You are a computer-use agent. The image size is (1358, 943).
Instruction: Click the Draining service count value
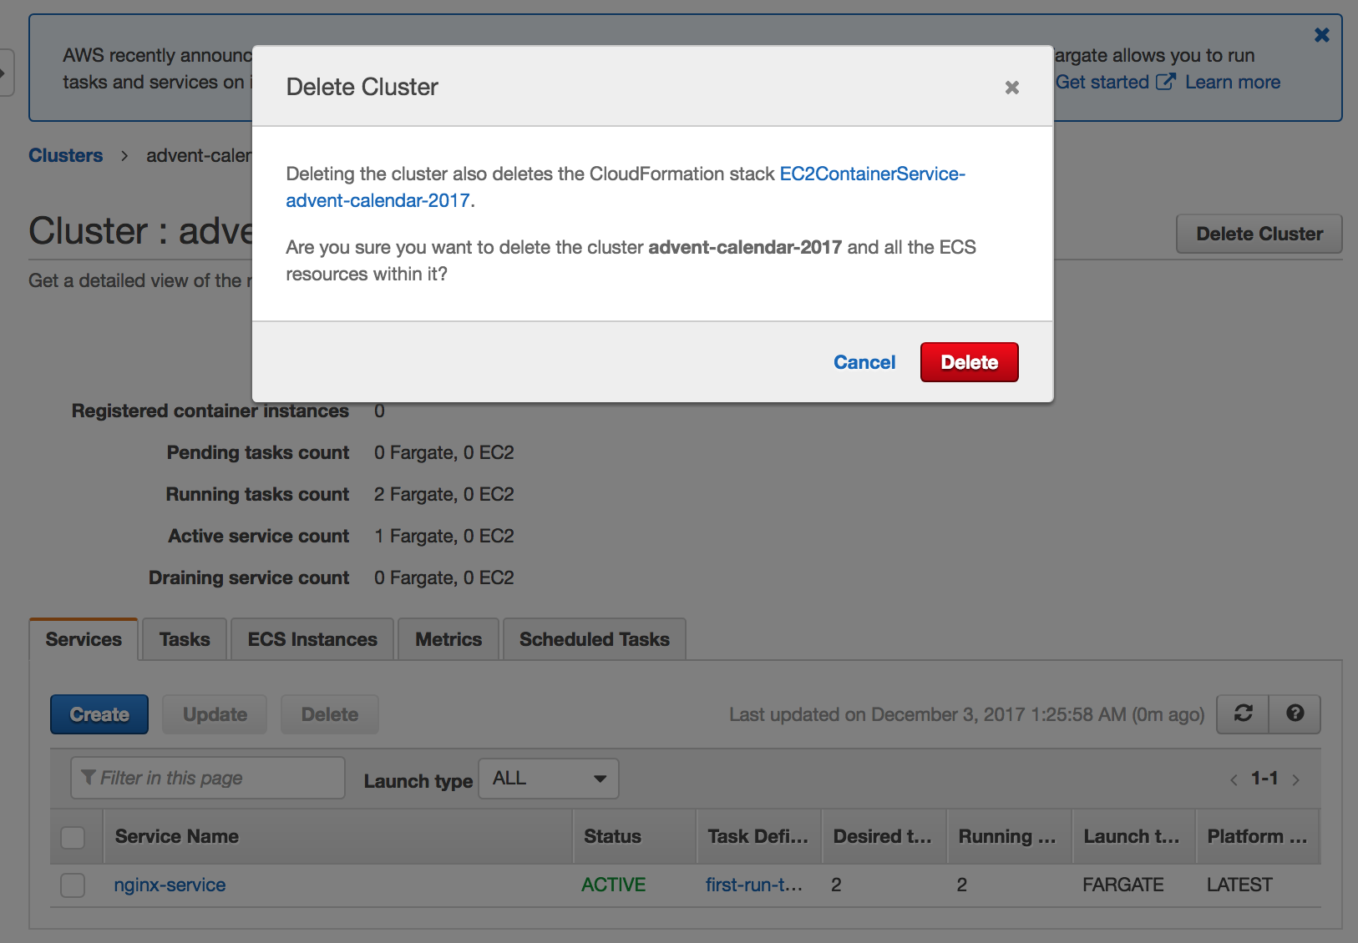pyautogui.click(x=444, y=577)
